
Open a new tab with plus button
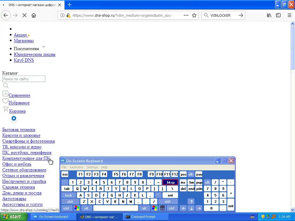click(69, 5)
